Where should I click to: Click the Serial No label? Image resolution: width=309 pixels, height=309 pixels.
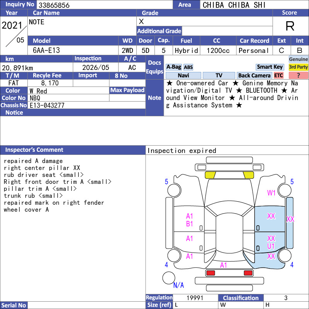tap(14, 305)
